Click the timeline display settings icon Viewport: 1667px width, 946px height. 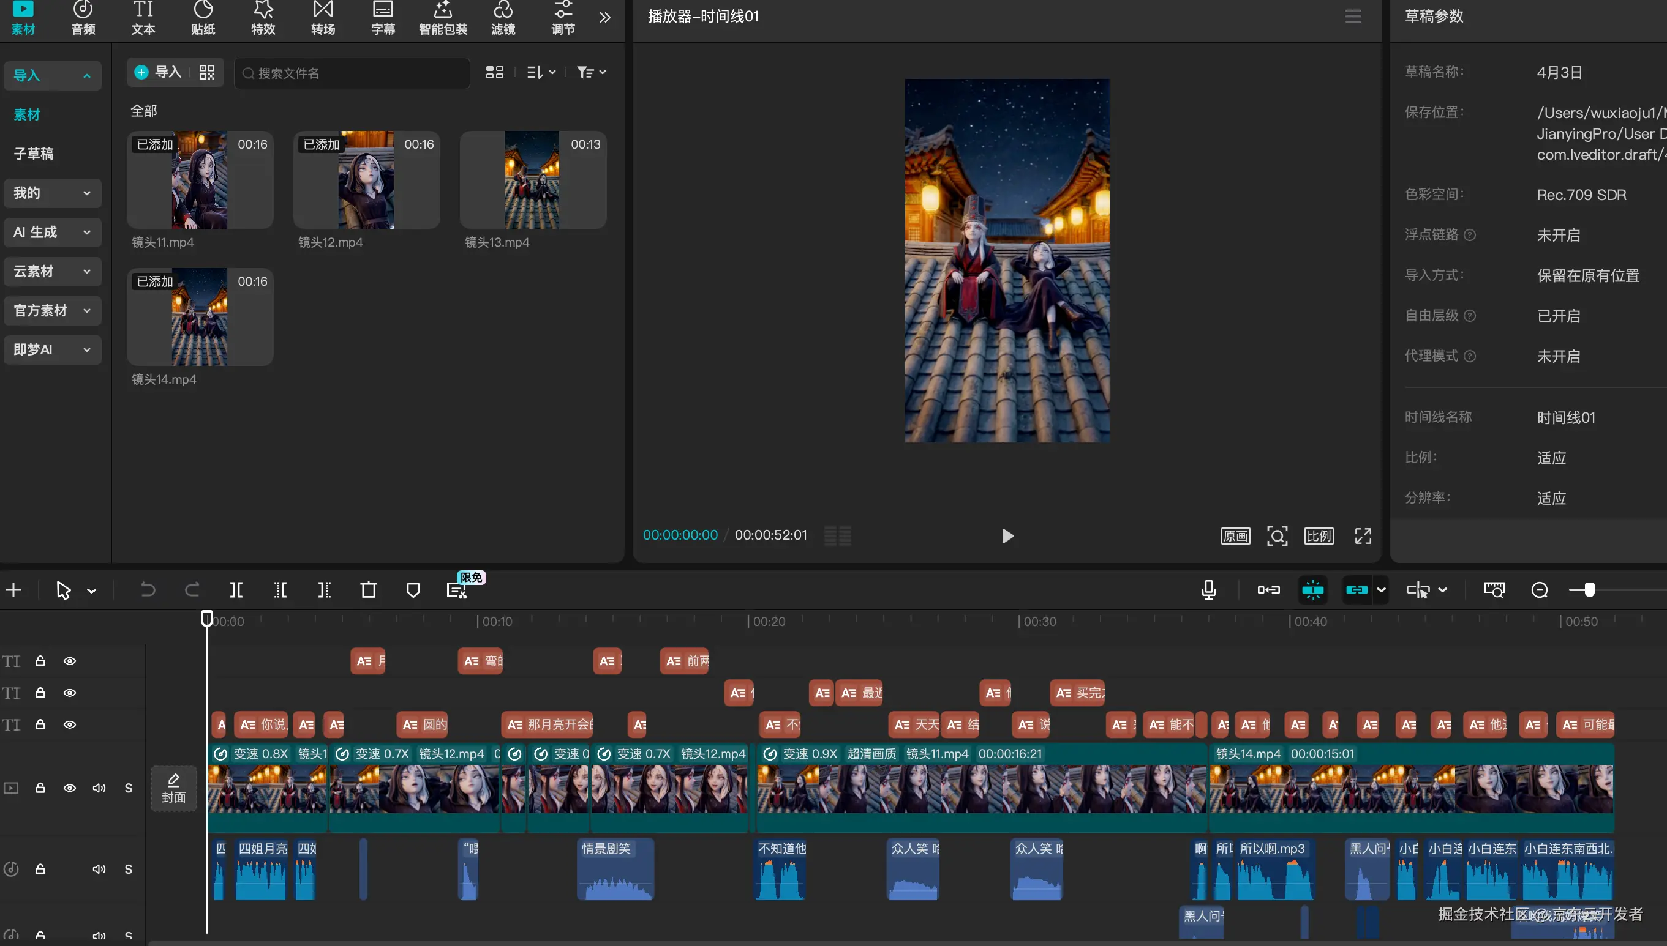coord(1494,590)
